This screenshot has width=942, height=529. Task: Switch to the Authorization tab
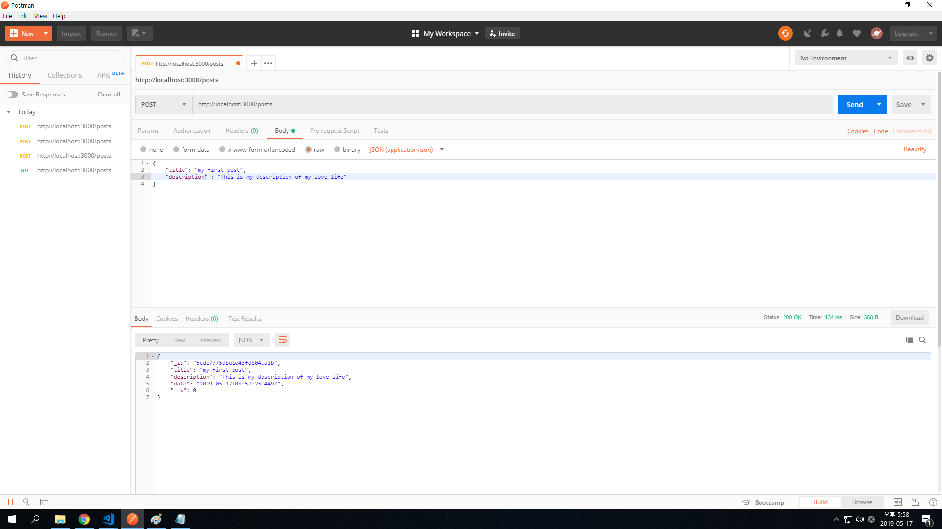click(x=192, y=130)
